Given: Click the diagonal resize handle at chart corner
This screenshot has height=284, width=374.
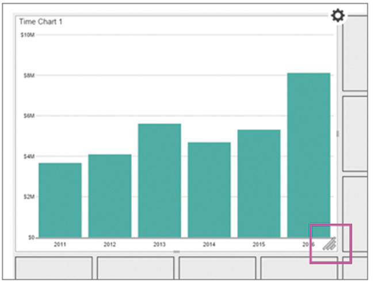Looking at the screenshot, I should (329, 245).
